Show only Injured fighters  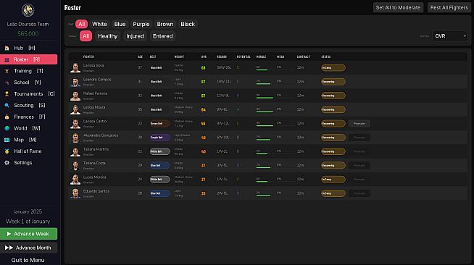135,36
